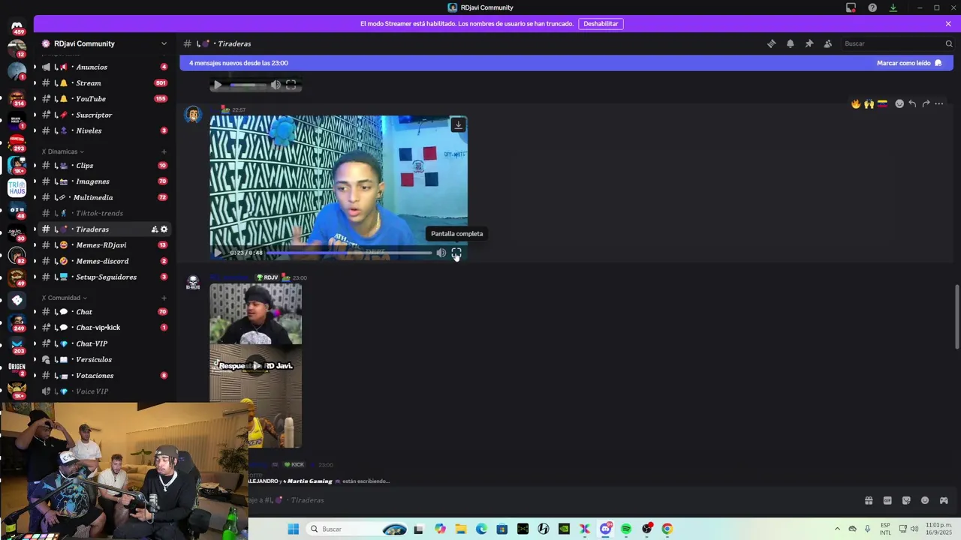Open notification settings bell icon

pyautogui.click(x=790, y=43)
